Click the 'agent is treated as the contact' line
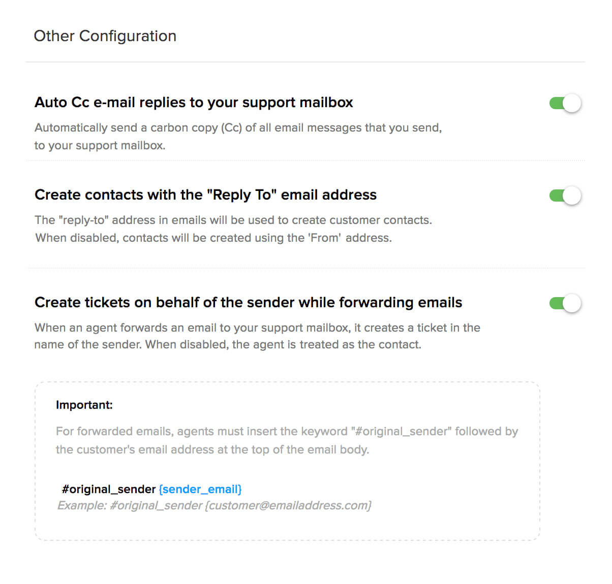Image resolution: width=612 pixels, height=584 pixels. tap(228, 345)
